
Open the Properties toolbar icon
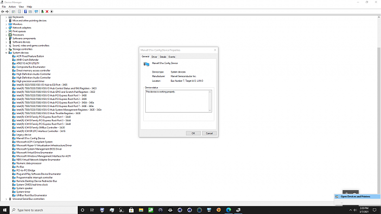coord(19,11)
